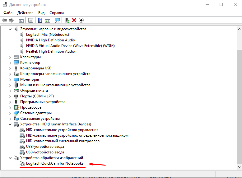Image resolution: width=242 pixels, height=178 pixels.
Task: Click the processor chip icon beside Процессоры
Action: tap(16, 107)
